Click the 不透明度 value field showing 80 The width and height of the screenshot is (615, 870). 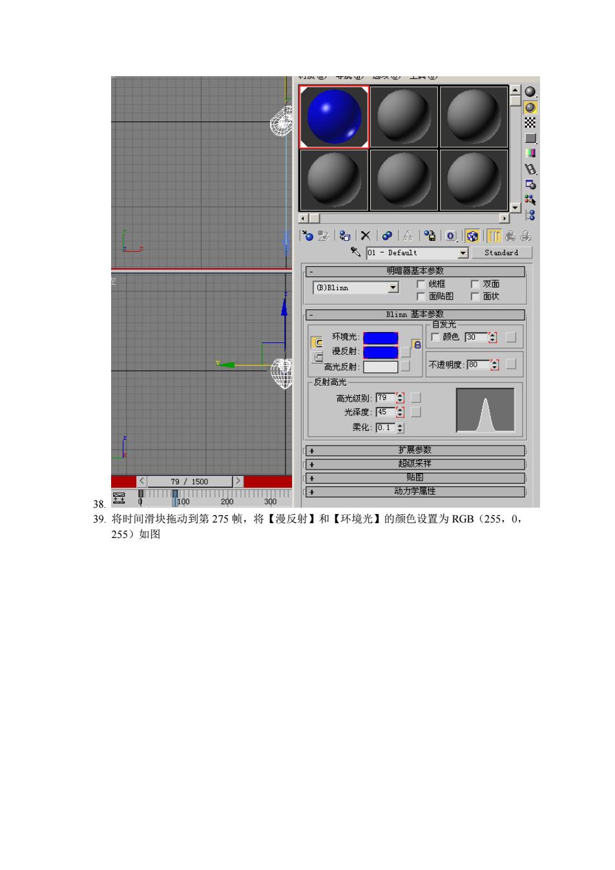click(479, 365)
